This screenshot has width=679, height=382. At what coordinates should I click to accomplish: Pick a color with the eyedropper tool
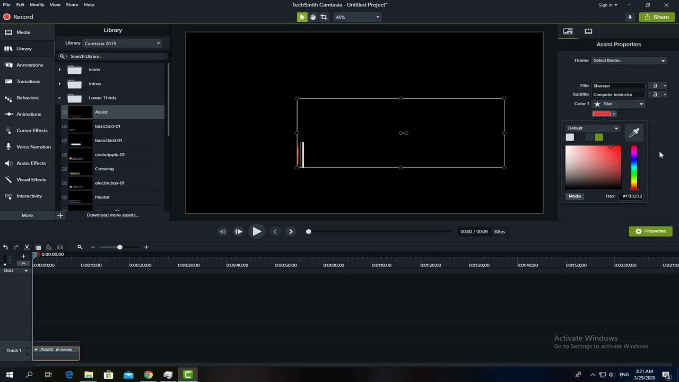[x=634, y=133]
